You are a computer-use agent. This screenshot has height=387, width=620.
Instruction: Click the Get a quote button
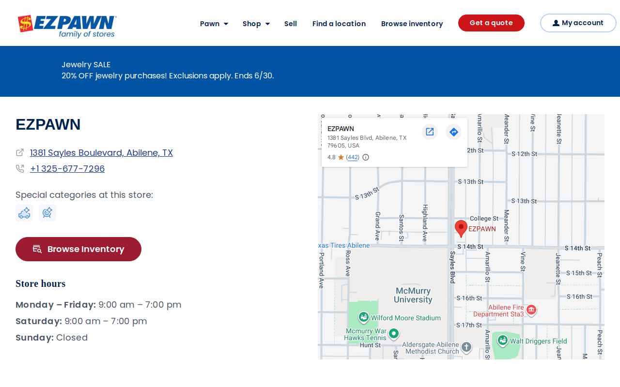pos(491,23)
